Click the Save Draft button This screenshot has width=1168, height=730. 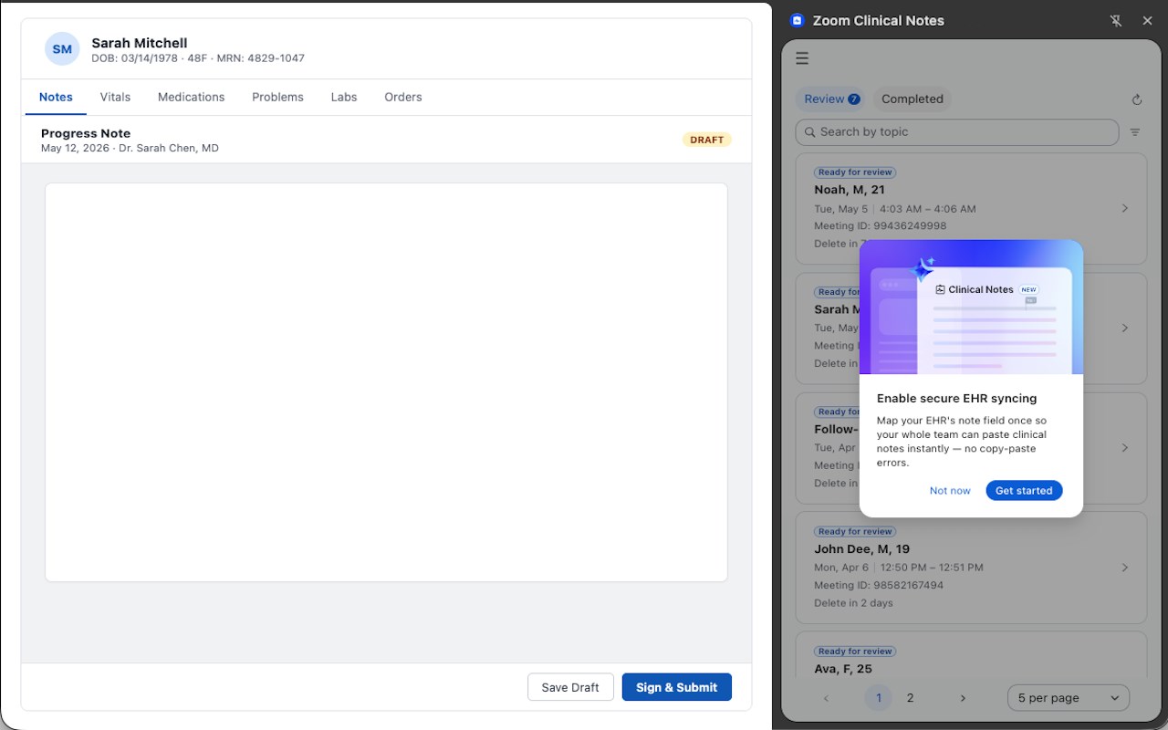coord(570,687)
